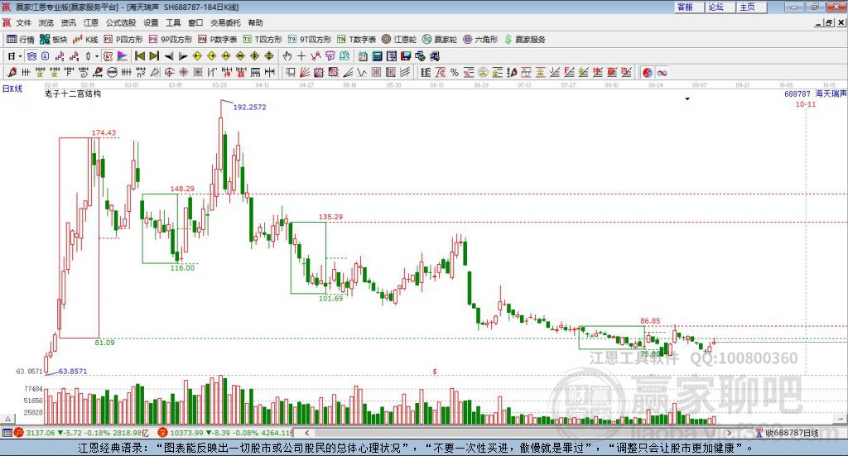Click the magenta flag icon

[123, 56]
